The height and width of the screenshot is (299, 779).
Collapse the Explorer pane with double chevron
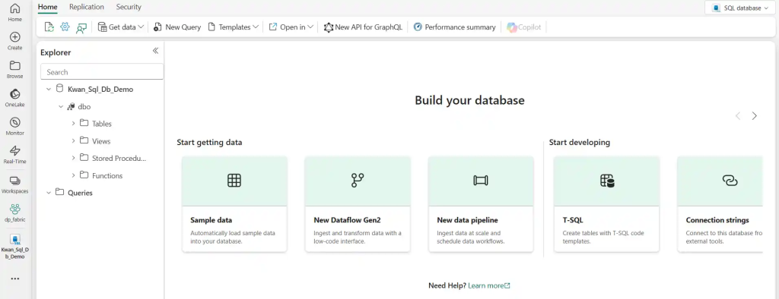[x=155, y=51]
